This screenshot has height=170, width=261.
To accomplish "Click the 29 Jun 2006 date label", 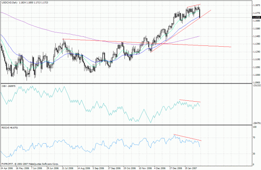I will point(53,168).
